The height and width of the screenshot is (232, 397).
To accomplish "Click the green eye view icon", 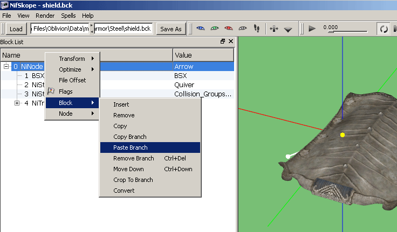I will (x=215, y=29).
